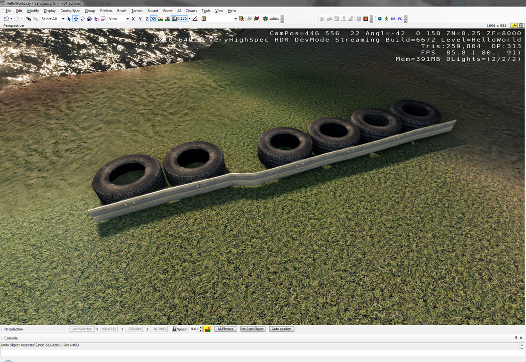
Task: Click the Lock Selection button
Action: click(82, 329)
